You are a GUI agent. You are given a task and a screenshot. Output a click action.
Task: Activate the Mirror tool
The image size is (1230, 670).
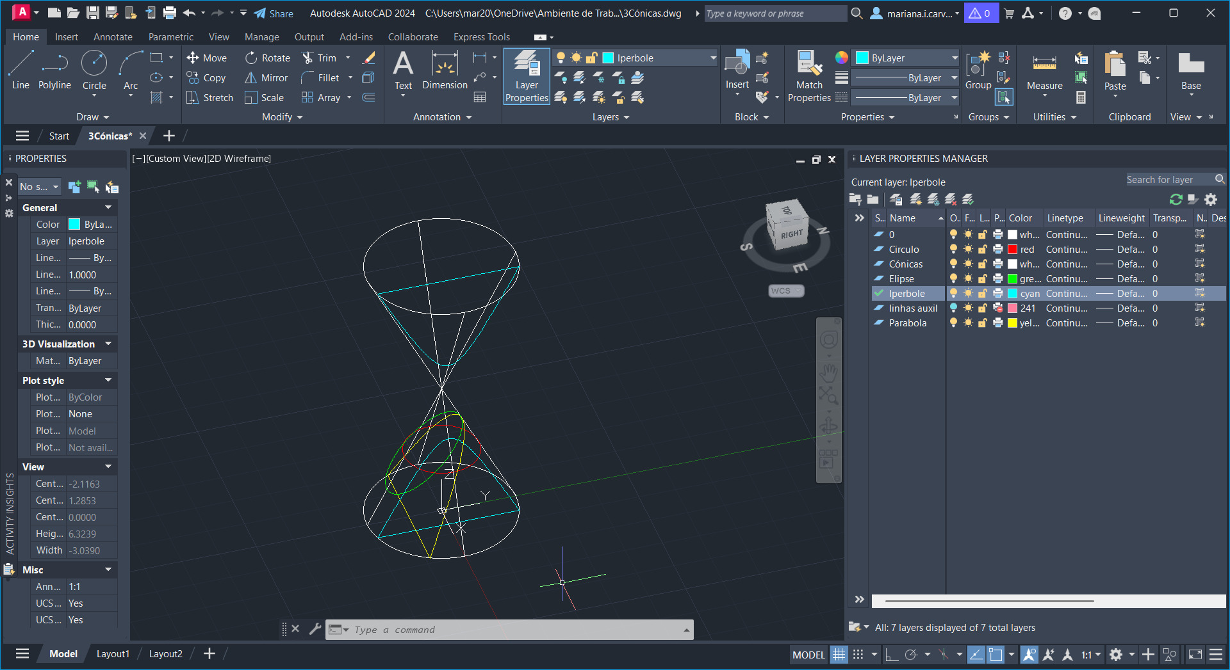click(266, 78)
